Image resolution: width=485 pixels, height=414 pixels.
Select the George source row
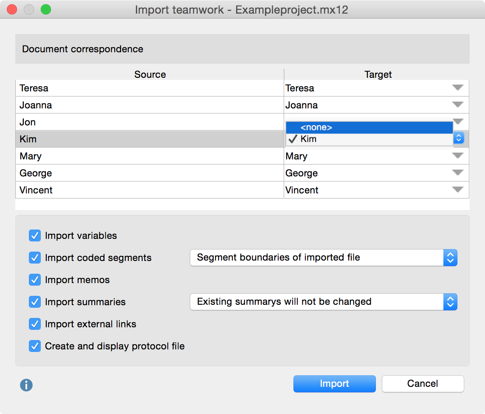[x=150, y=173]
